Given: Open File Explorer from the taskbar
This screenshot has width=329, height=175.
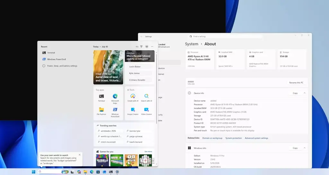Looking at the screenshot, I should click(x=85, y=172).
